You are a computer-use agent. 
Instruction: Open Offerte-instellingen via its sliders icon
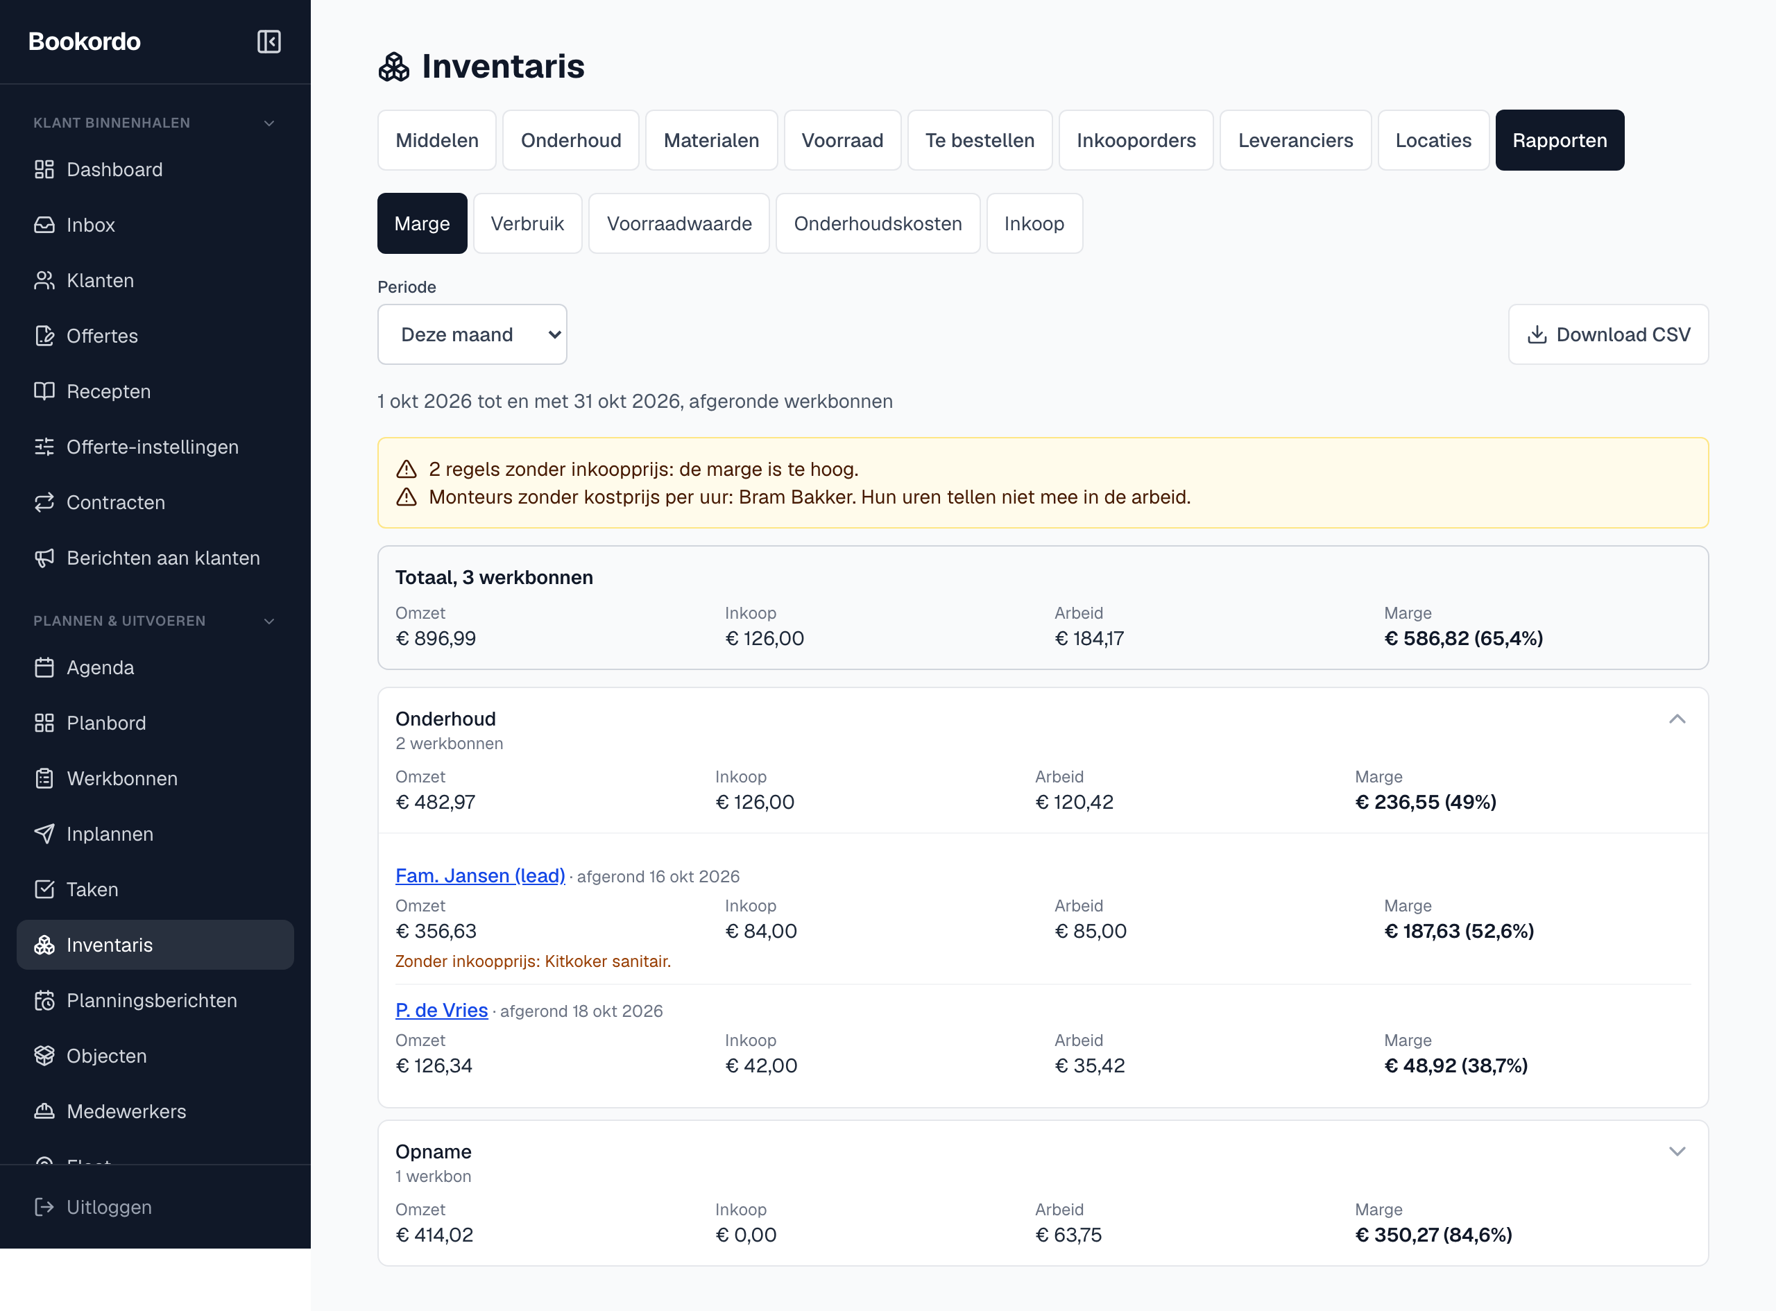44,447
